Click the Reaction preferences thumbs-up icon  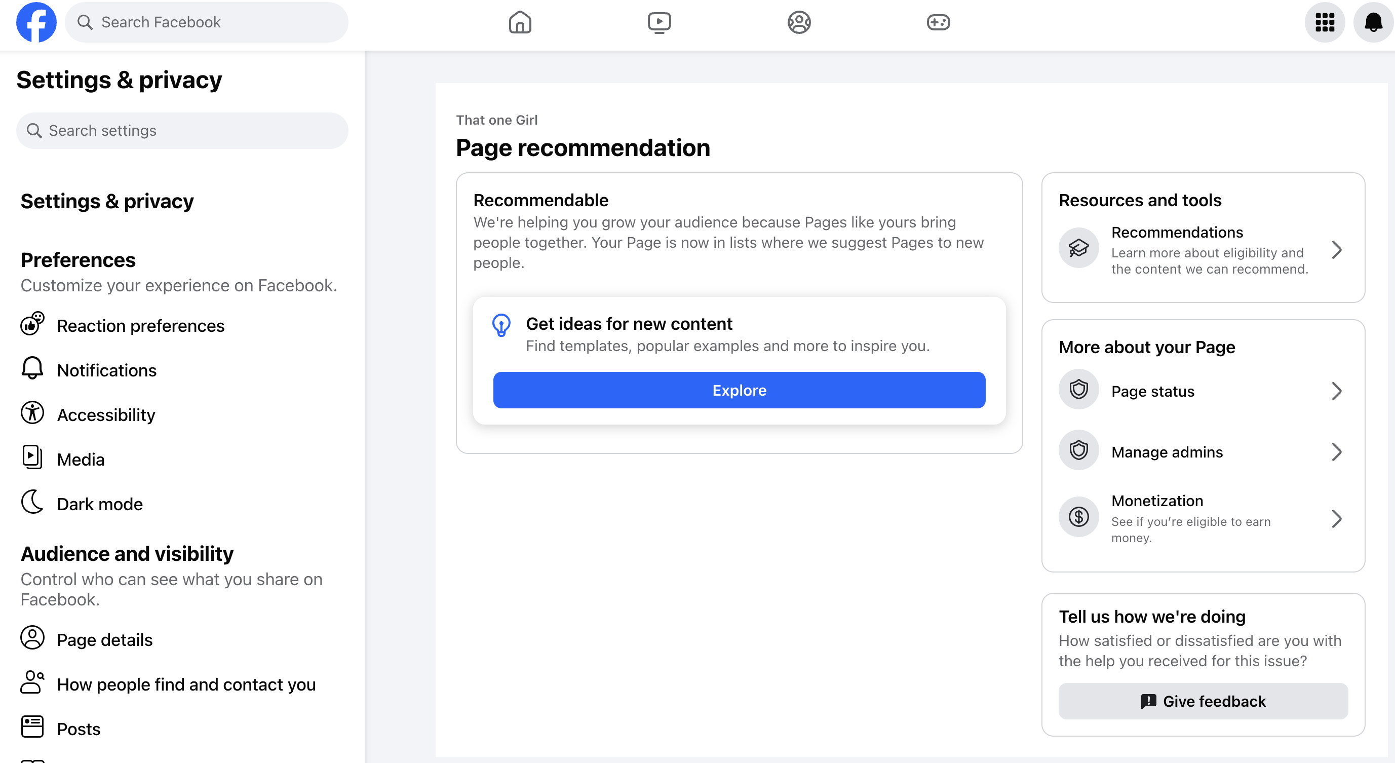pyautogui.click(x=32, y=324)
